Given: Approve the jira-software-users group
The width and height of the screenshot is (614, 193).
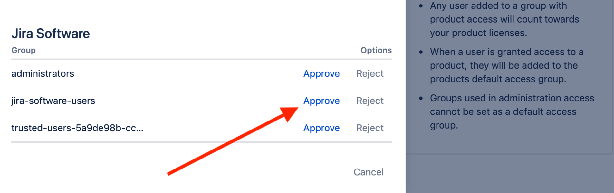Looking at the screenshot, I should [321, 101].
